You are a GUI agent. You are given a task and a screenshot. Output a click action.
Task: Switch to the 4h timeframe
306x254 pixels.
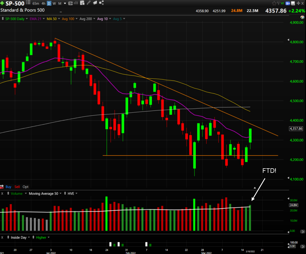coord(43,3)
